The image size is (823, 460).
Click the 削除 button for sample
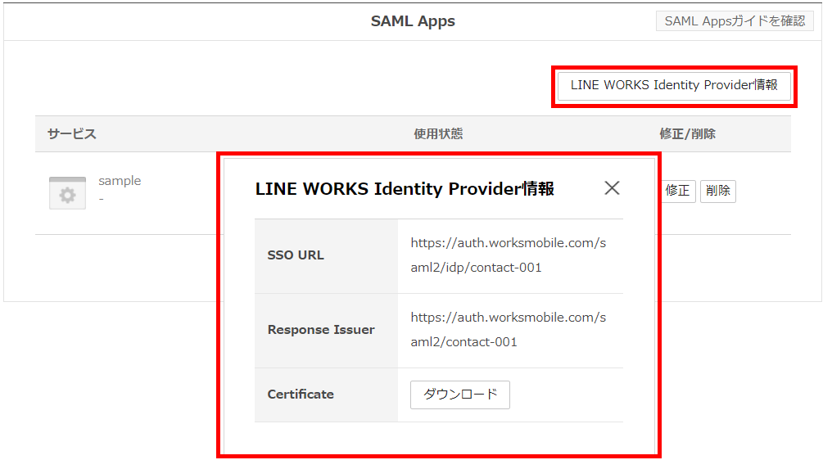tap(718, 191)
